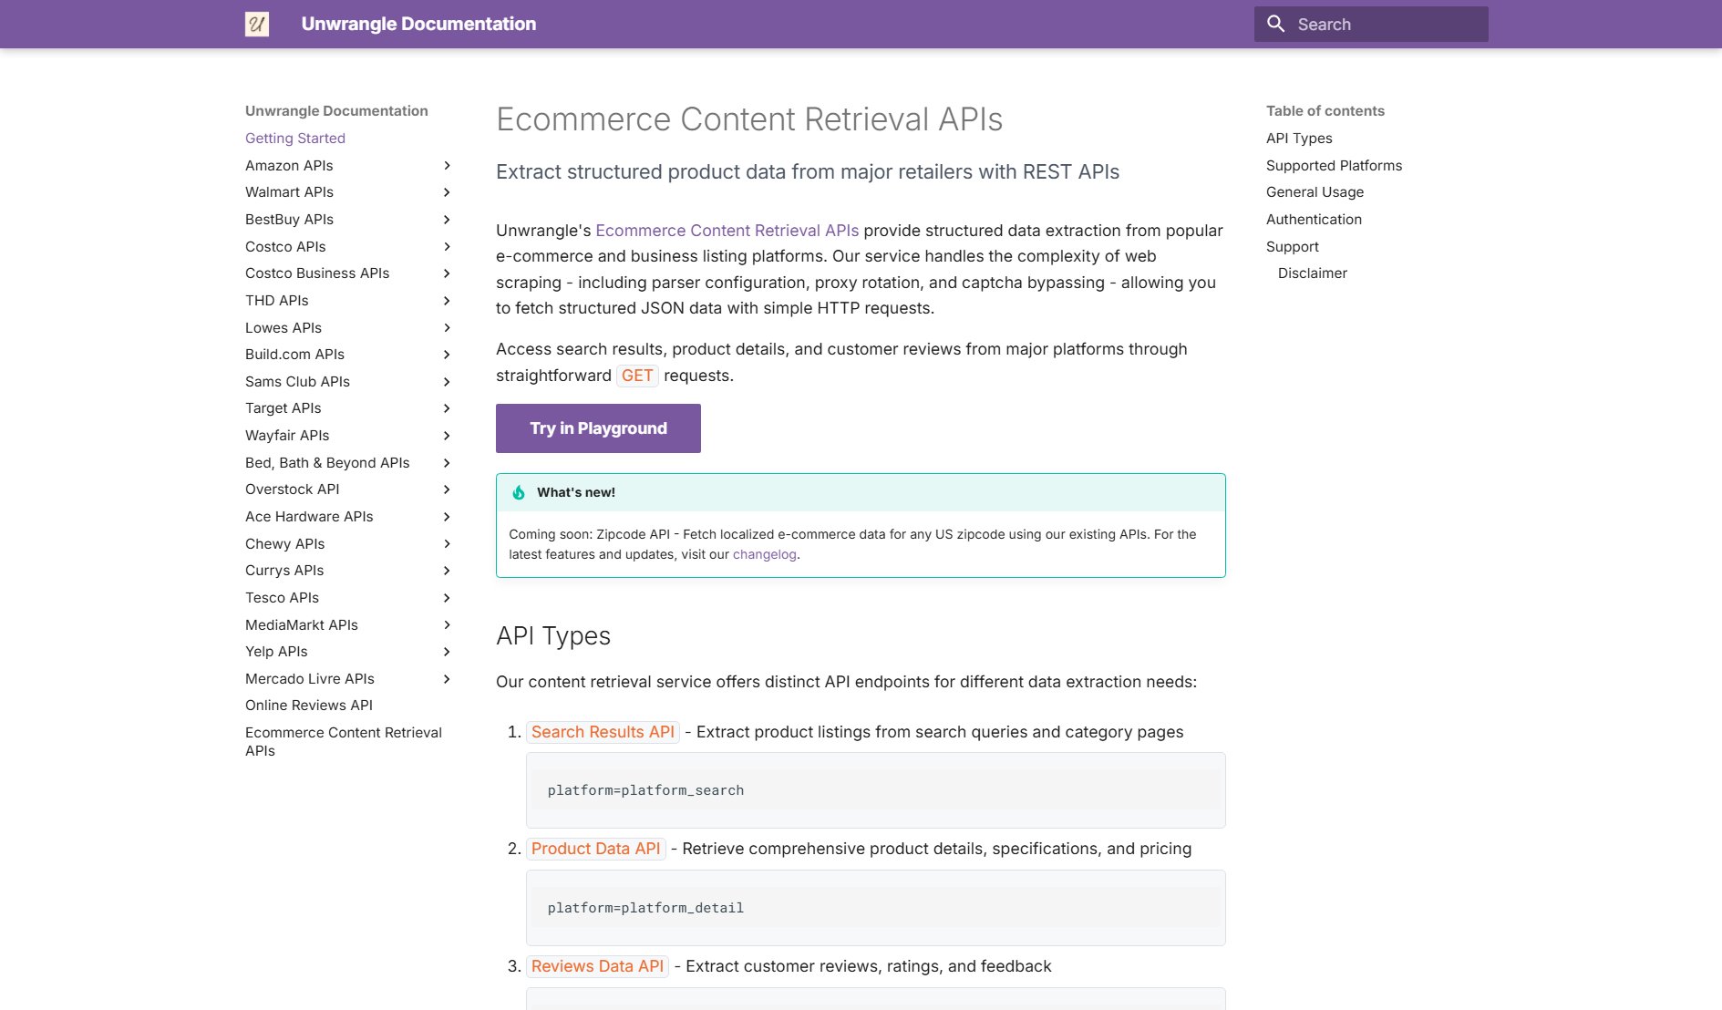Follow Ecommerce Content Retrieval APIs inline link
Image resolution: width=1722 pixels, height=1010 pixels.
click(x=727, y=231)
